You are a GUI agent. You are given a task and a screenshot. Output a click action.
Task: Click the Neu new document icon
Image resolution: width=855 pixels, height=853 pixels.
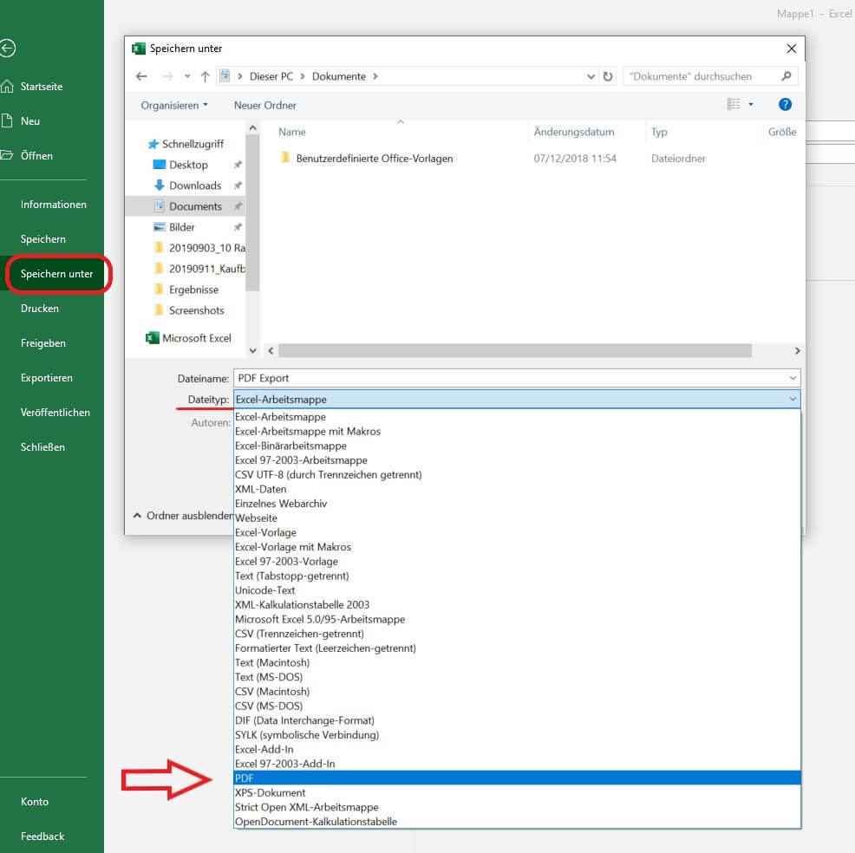click(x=7, y=120)
